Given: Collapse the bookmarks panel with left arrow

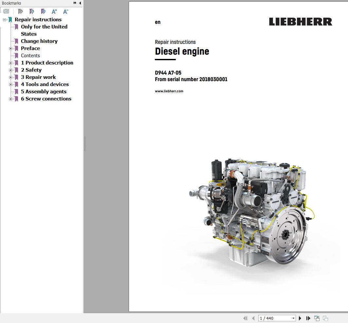Looking at the screenshot, I should [80, 3].
